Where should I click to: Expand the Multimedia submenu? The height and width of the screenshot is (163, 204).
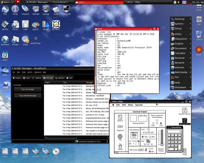(181, 72)
